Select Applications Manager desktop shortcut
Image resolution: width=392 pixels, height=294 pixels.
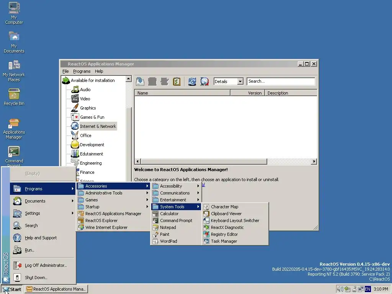coord(14,129)
